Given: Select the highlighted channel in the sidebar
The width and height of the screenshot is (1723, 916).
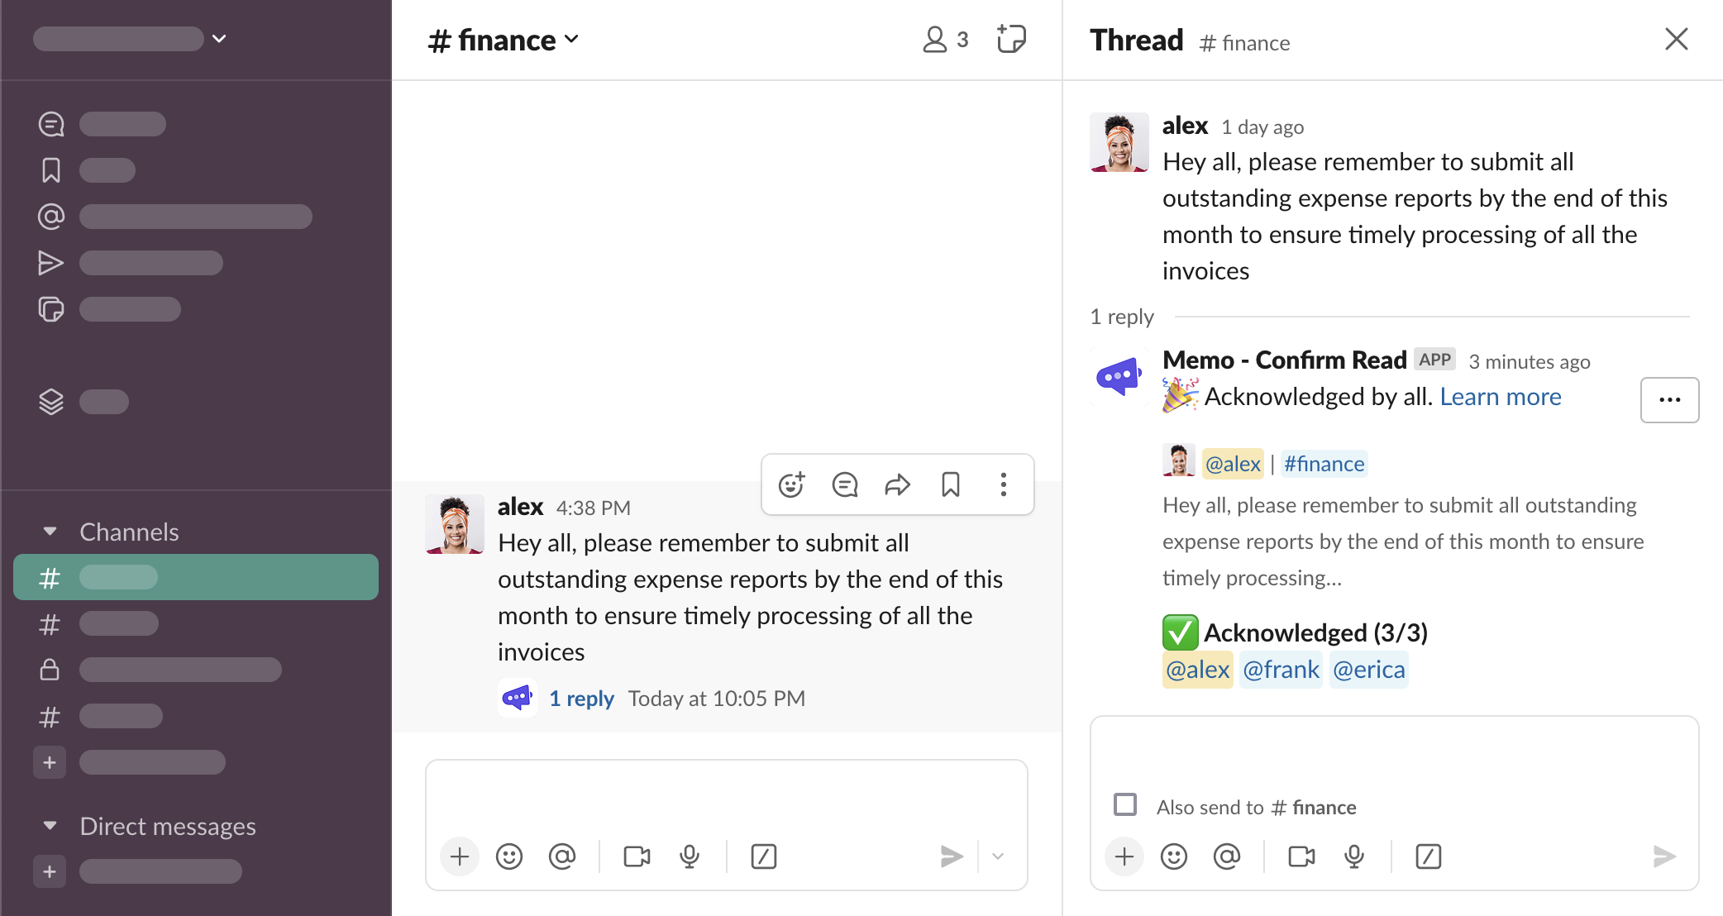Looking at the screenshot, I should tap(196, 577).
